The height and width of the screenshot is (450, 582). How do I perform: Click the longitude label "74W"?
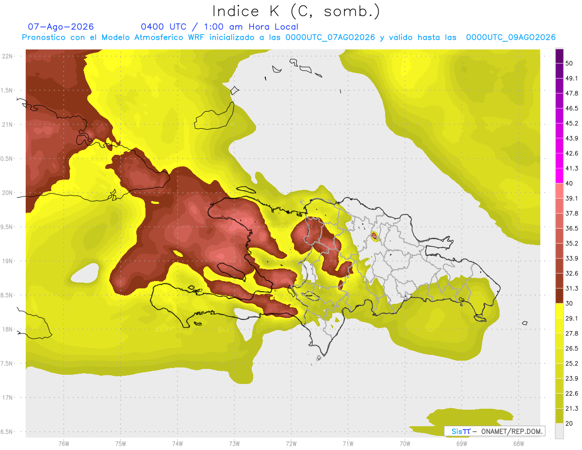click(178, 444)
